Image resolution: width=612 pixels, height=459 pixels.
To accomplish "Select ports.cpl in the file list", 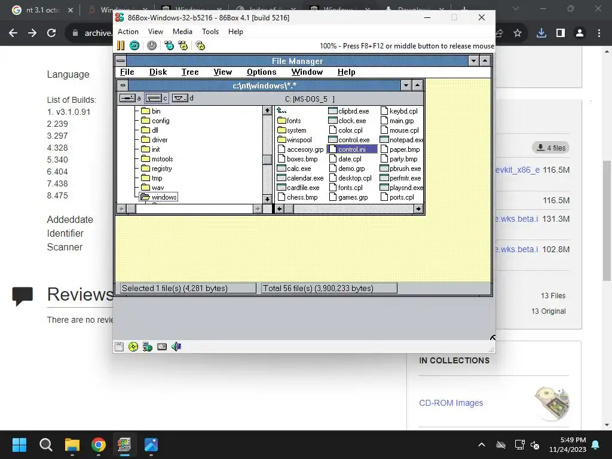I will tap(397, 197).
